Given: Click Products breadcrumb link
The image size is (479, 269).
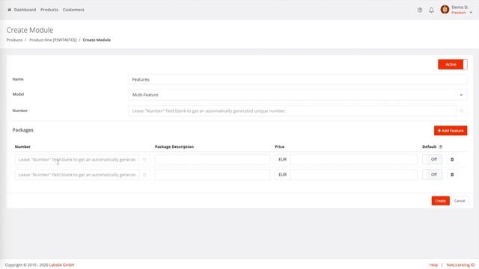Looking at the screenshot, I should point(14,40).
